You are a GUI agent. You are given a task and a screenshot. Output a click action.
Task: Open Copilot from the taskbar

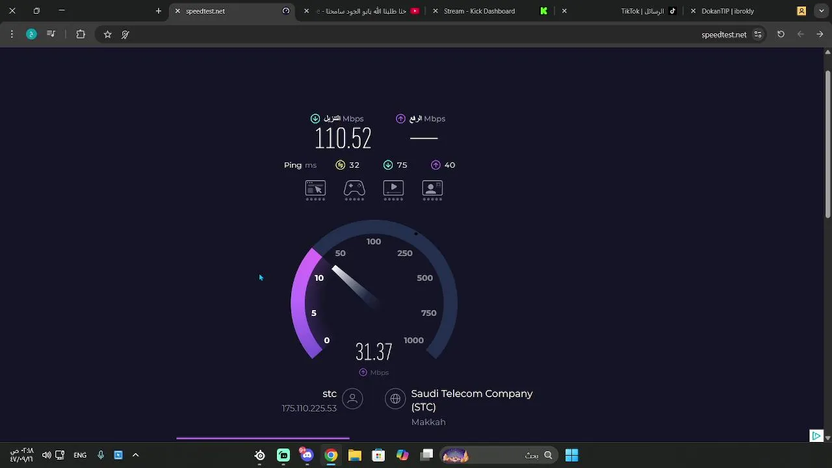pyautogui.click(x=402, y=455)
